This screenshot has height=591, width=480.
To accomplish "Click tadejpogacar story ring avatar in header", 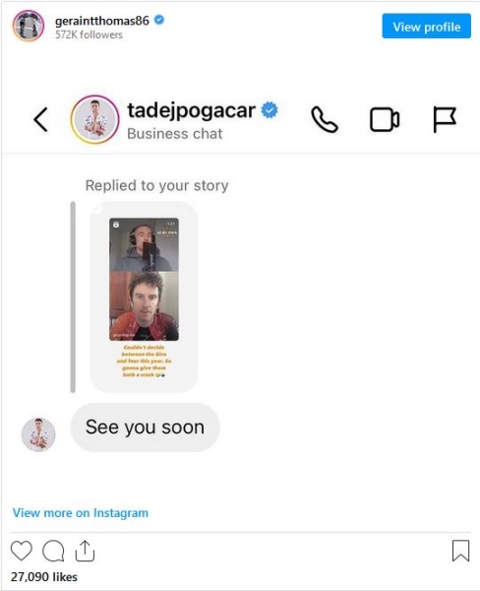I will pos(94,119).
